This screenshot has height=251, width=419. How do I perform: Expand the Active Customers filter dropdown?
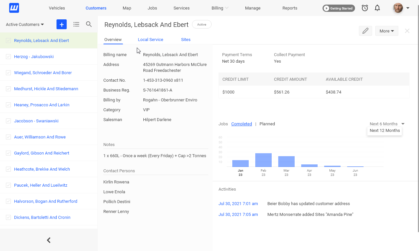pyautogui.click(x=25, y=25)
